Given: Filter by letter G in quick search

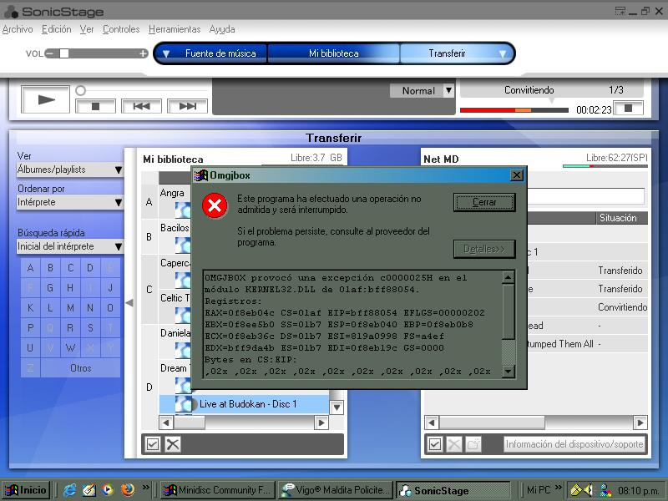Looking at the screenshot, I should click(50, 288).
